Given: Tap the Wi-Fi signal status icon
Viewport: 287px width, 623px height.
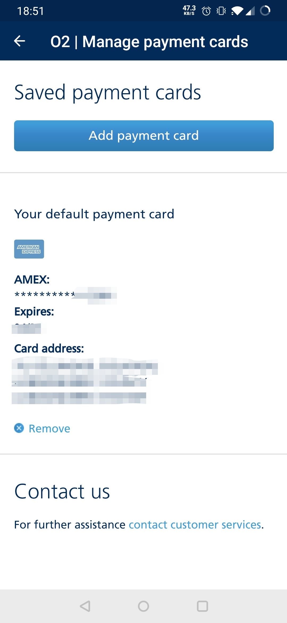Looking at the screenshot, I should [x=237, y=11].
